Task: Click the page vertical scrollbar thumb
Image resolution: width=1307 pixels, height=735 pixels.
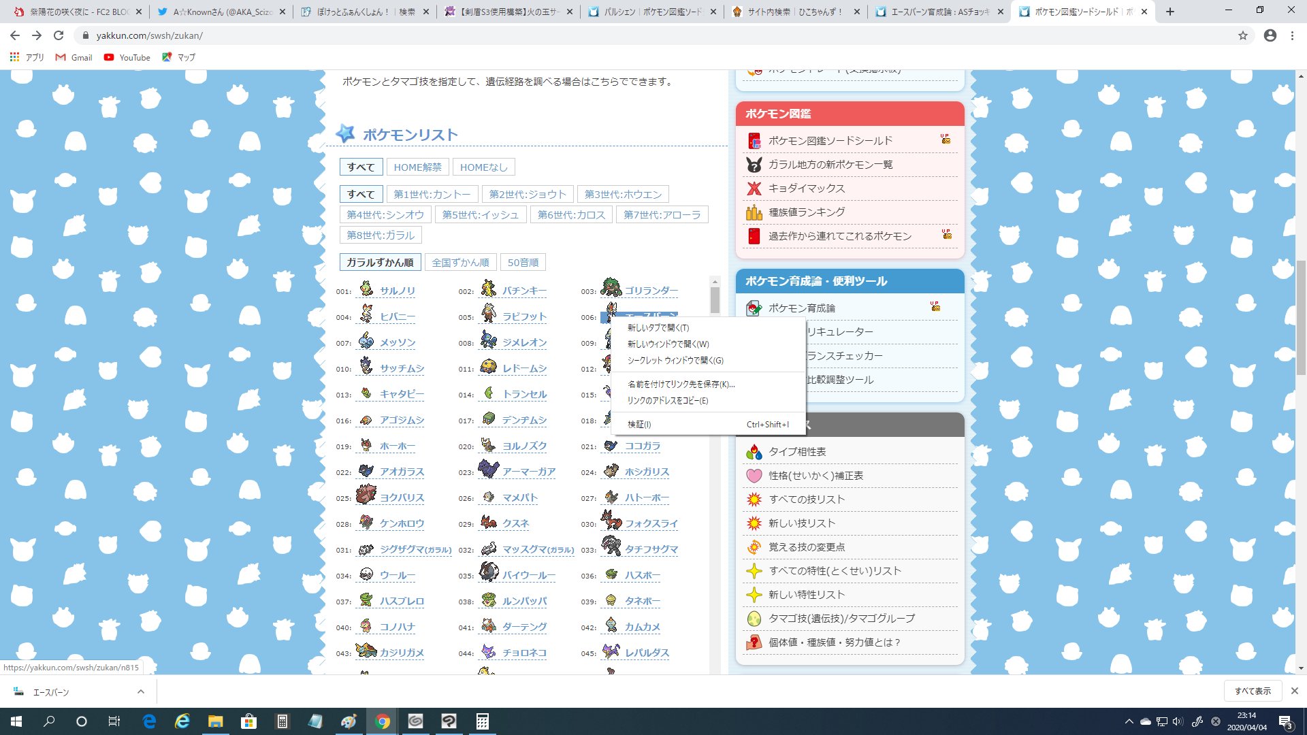Action: point(1301,318)
